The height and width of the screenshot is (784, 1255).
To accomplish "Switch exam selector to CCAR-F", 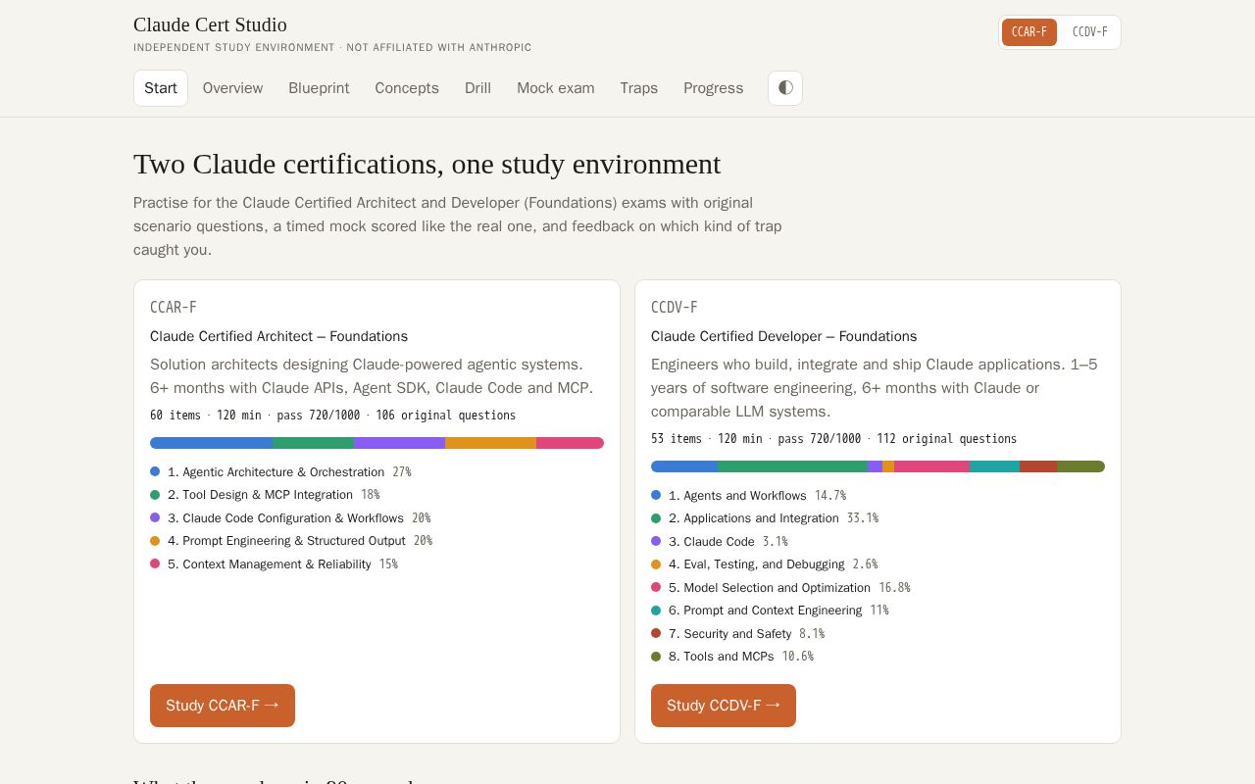I will 1029,32.
